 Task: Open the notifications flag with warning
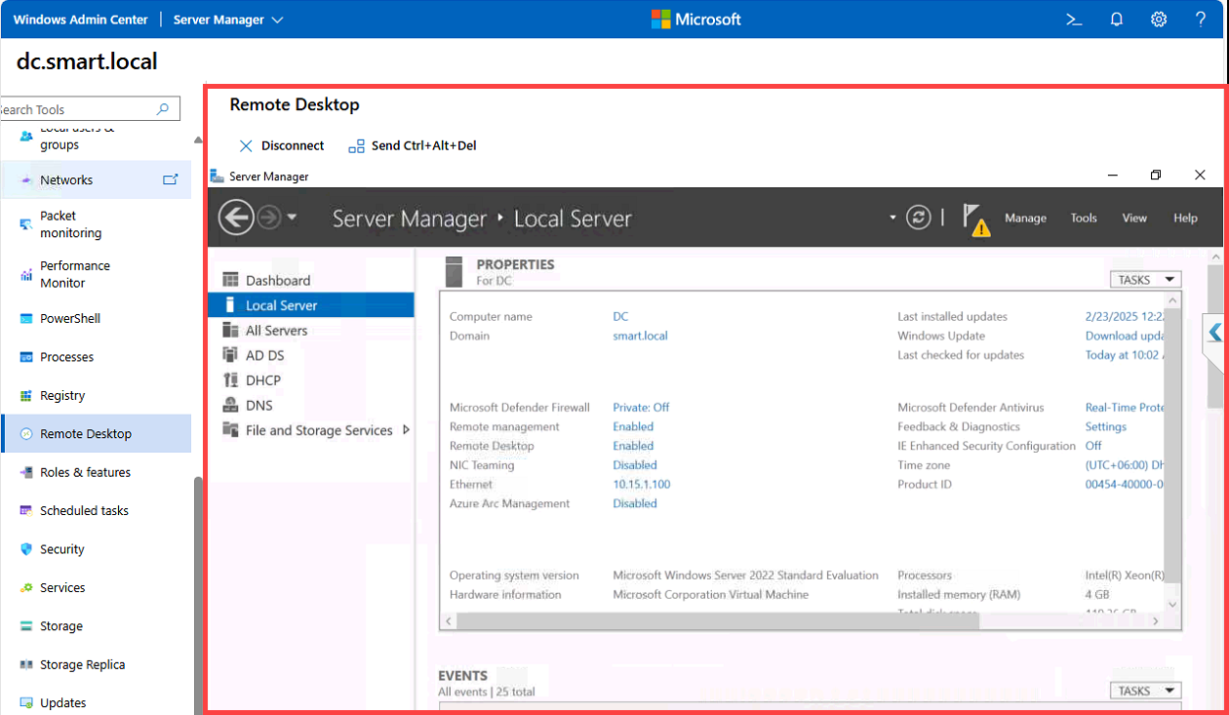pyautogui.click(x=975, y=219)
